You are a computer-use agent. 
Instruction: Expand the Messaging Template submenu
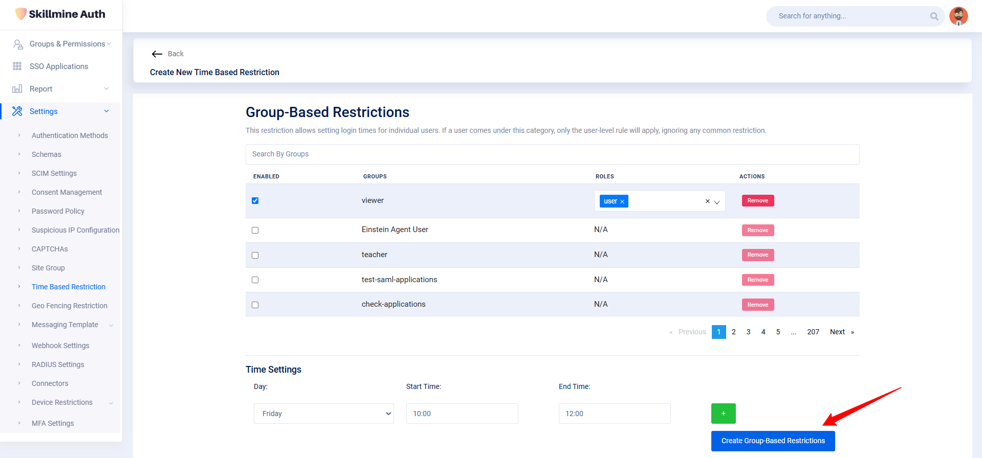pos(111,325)
